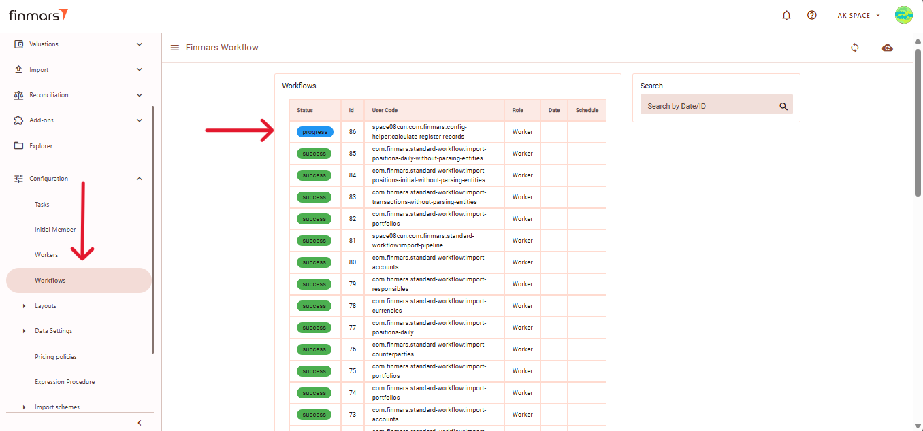Click the Id column header
The image size is (923, 431).
pyautogui.click(x=352, y=110)
